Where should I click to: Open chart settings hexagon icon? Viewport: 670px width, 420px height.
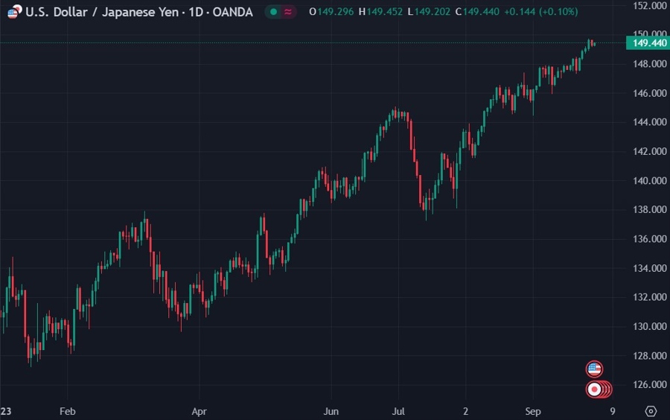coord(651,411)
